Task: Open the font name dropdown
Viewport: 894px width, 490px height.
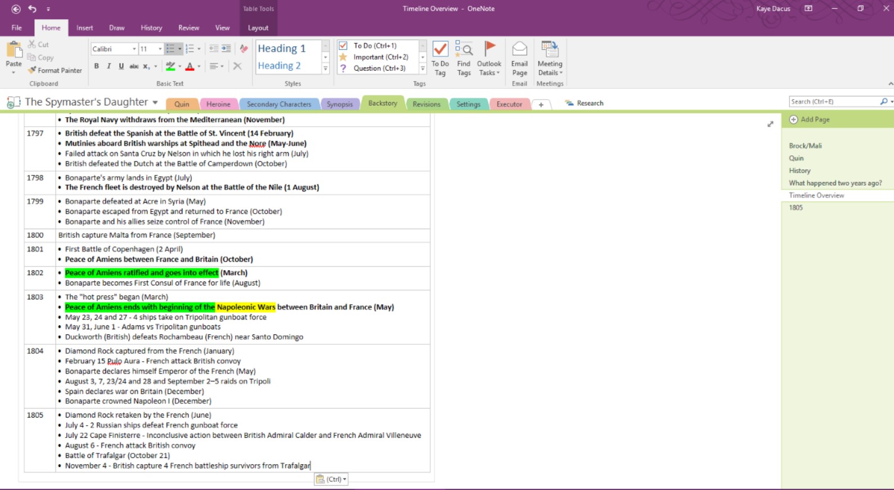Action: point(134,49)
